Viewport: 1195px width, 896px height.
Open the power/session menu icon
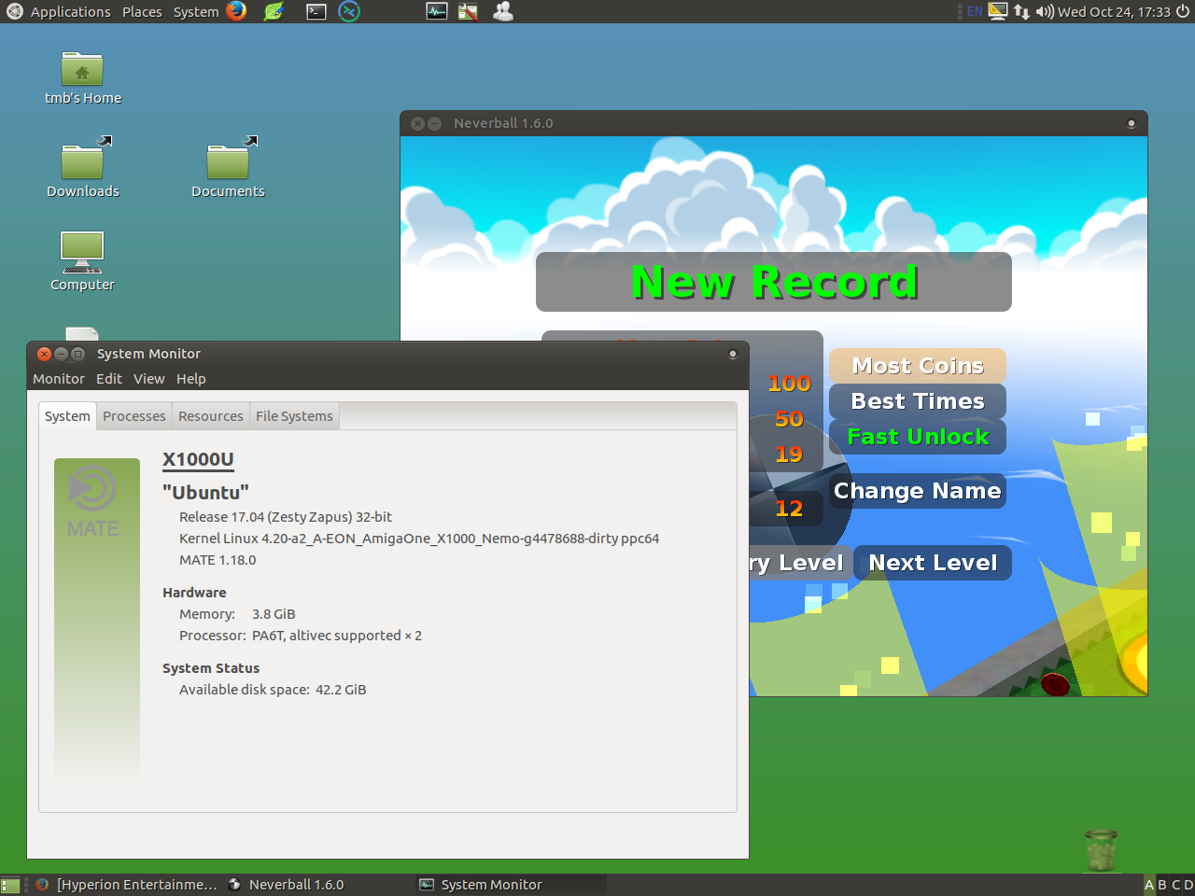[1183, 11]
